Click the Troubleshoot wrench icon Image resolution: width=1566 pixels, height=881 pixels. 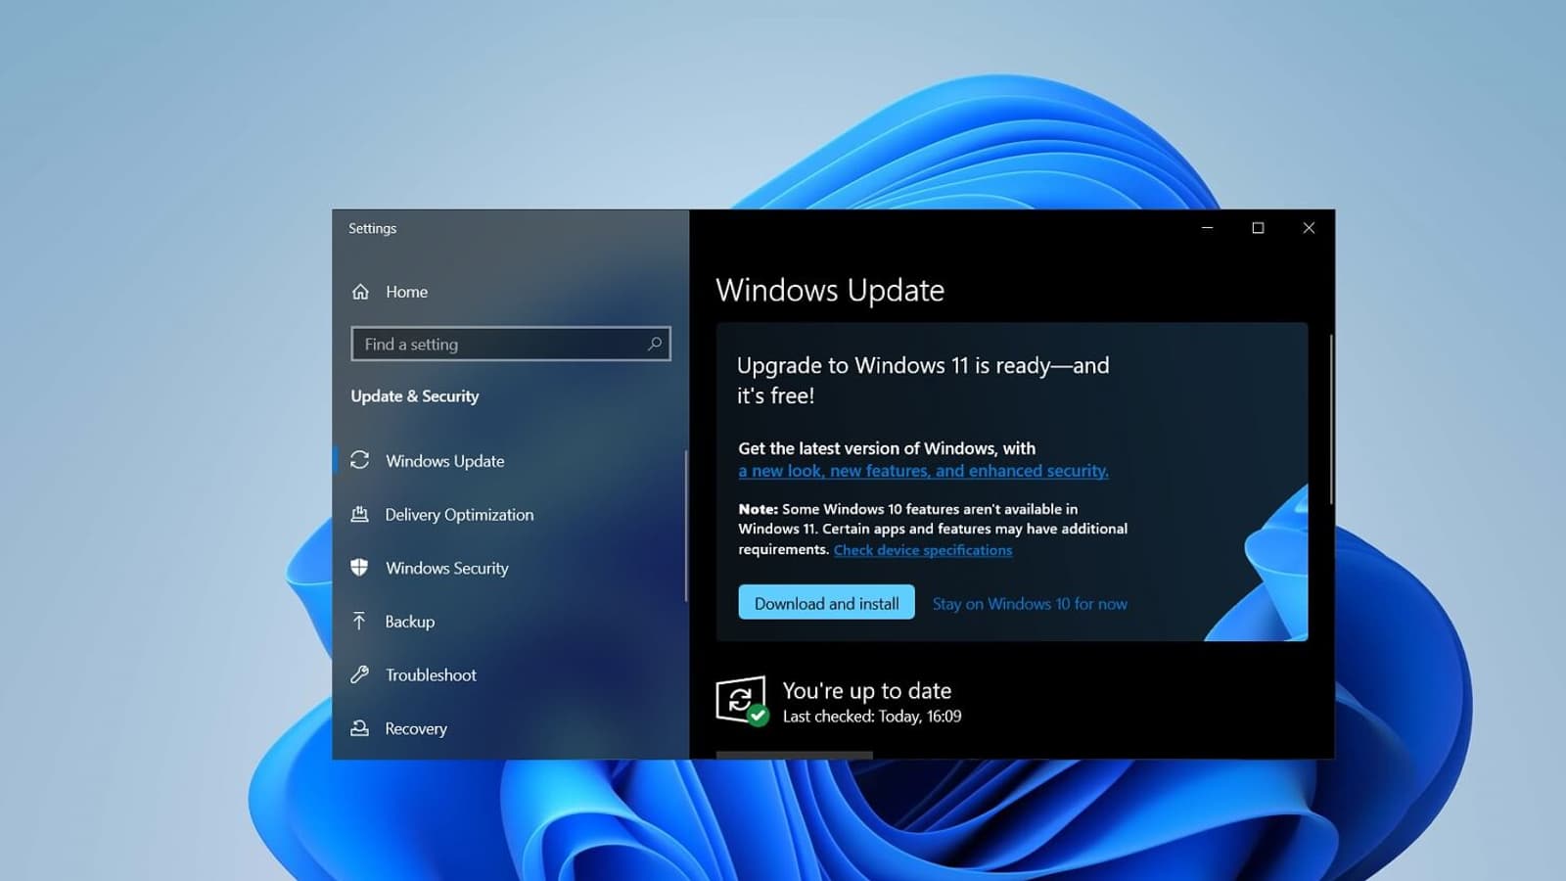coord(360,674)
